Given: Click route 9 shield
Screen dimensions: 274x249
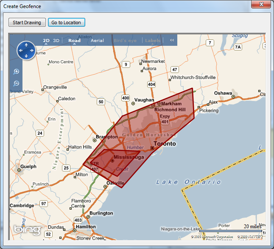Looking at the screenshot, I should click(126, 64).
